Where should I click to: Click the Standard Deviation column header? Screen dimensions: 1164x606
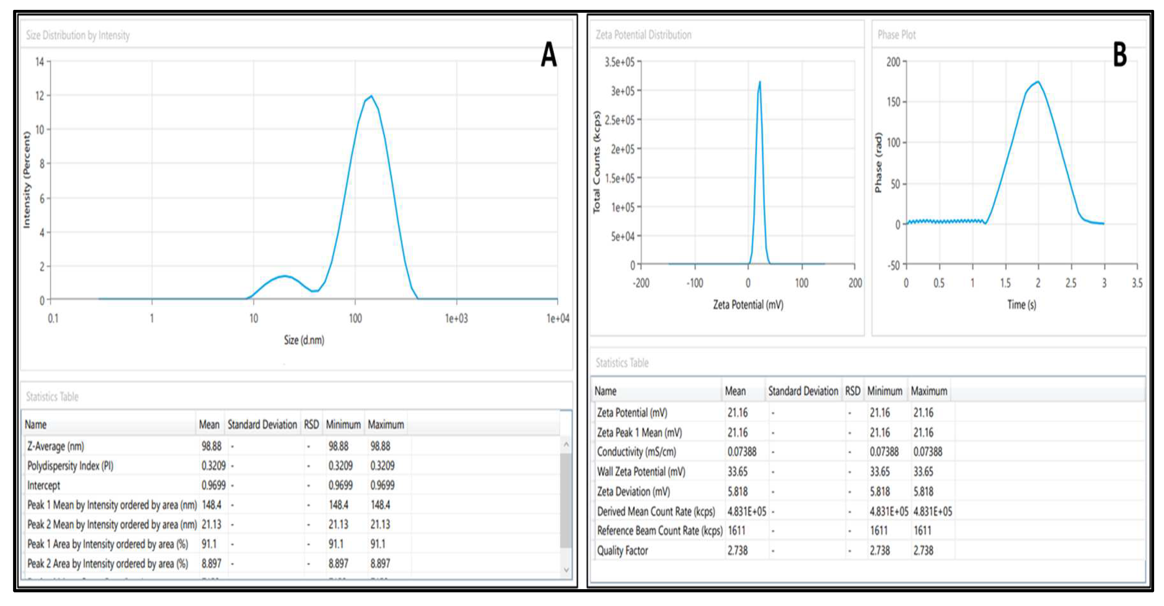tap(262, 424)
